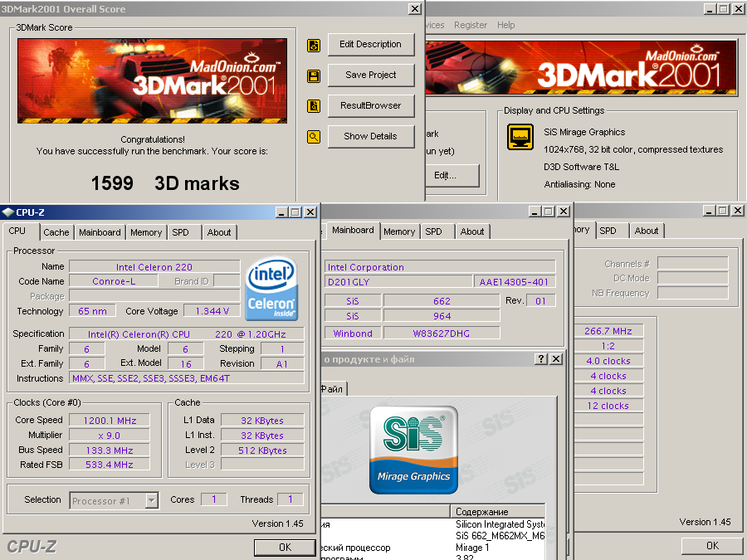747x560 pixels.
Task: Click mainboard model D201GLY field
Action: tap(398, 281)
